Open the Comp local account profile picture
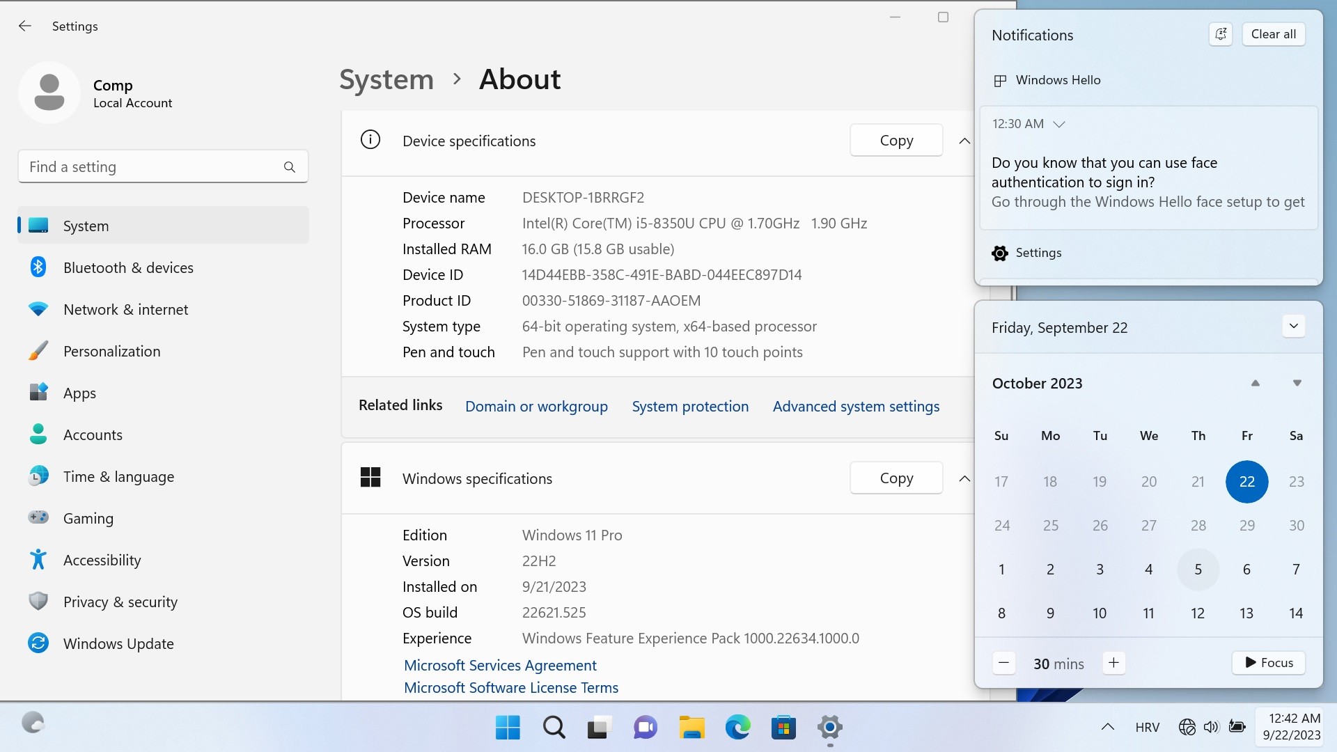This screenshot has width=1337, height=752. coord(49,93)
